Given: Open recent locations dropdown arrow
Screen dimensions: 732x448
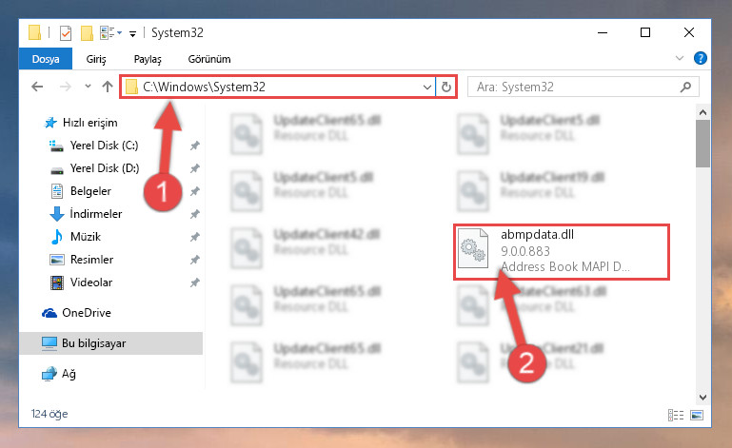Looking at the screenshot, I should [88, 87].
